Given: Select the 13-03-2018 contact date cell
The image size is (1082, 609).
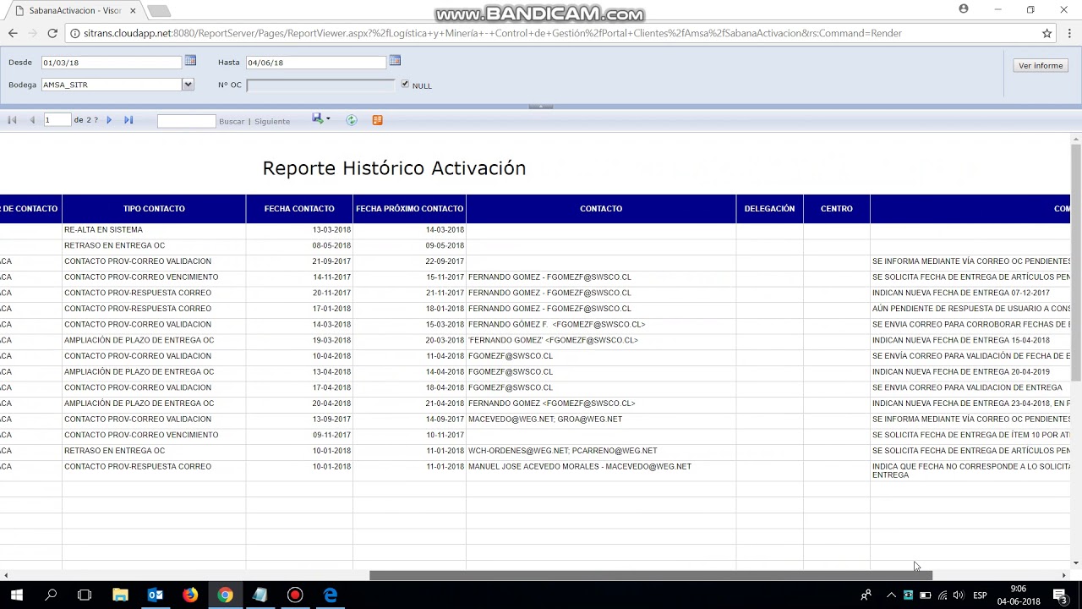Looking at the screenshot, I should (x=299, y=230).
